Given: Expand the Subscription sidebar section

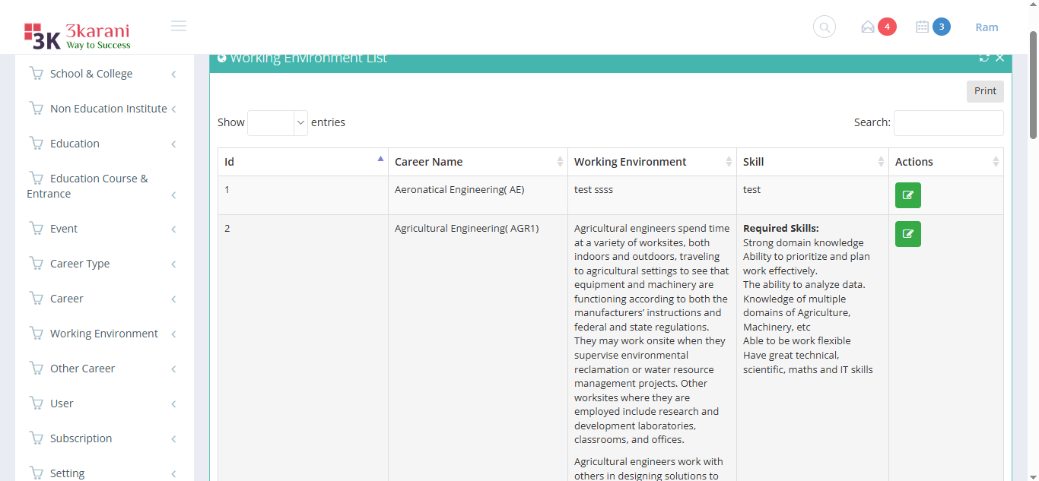Looking at the screenshot, I should pos(81,438).
